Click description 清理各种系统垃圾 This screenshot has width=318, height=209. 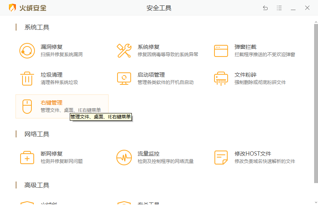pyautogui.click(x=59, y=82)
